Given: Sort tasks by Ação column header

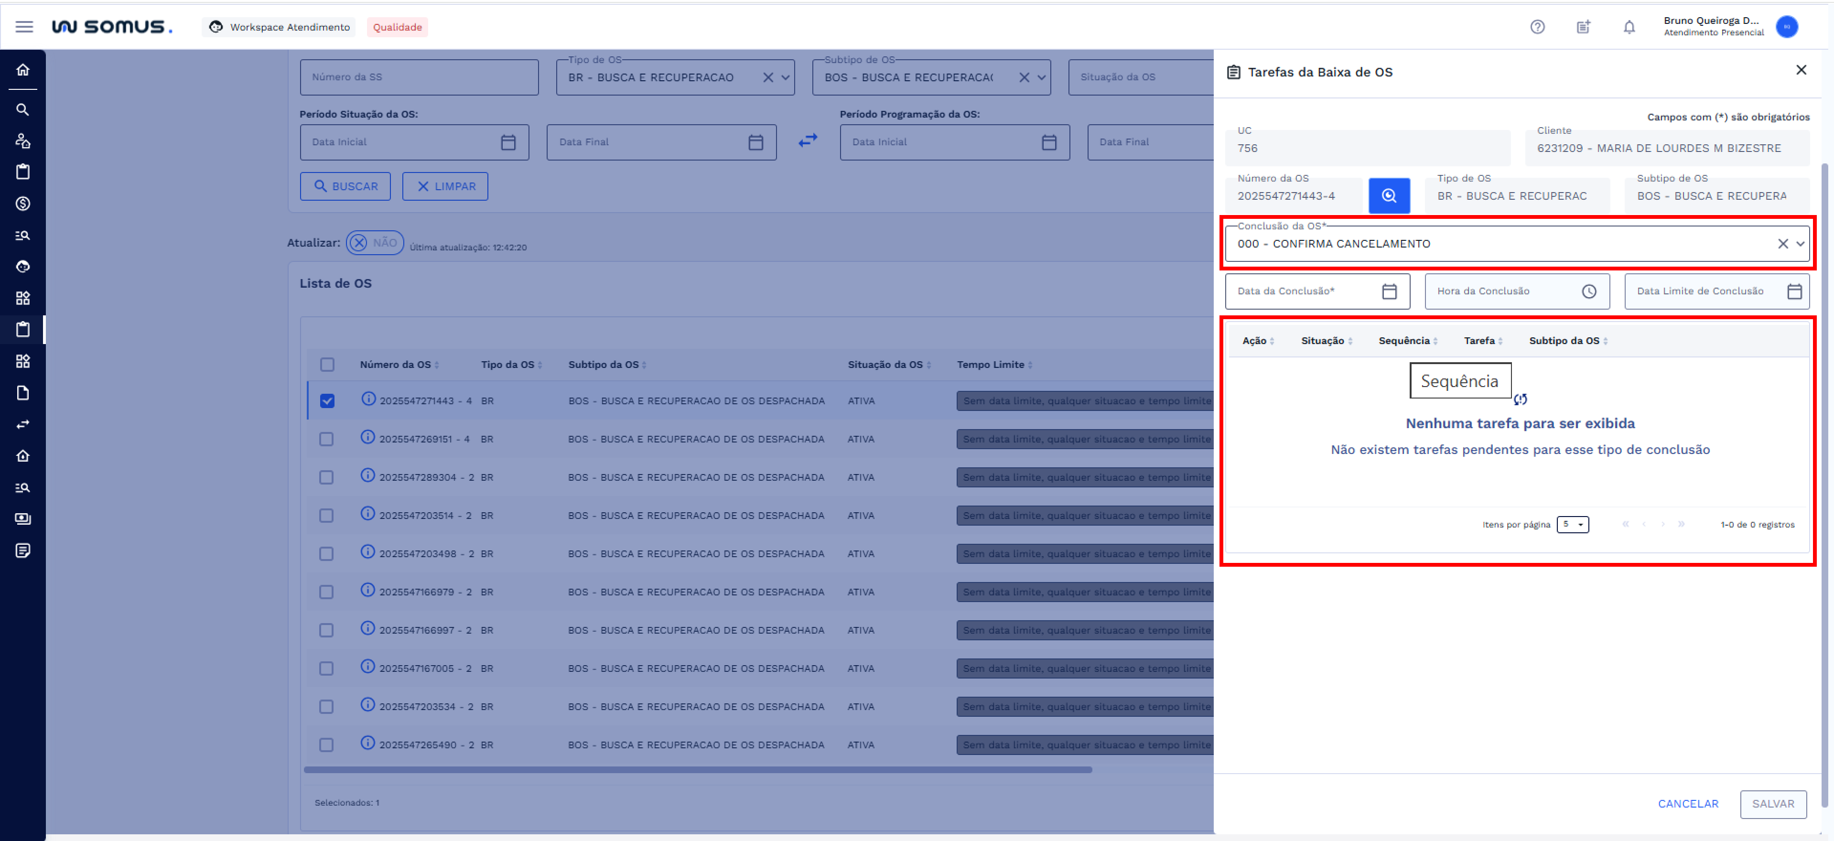Looking at the screenshot, I should click(x=1258, y=341).
